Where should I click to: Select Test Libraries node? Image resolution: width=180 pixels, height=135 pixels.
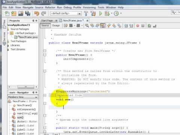[18, 49]
